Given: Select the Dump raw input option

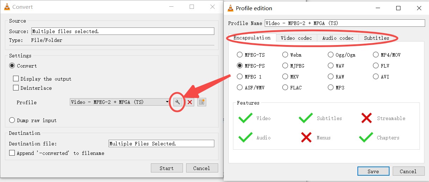Looking at the screenshot, I should click(x=12, y=120).
